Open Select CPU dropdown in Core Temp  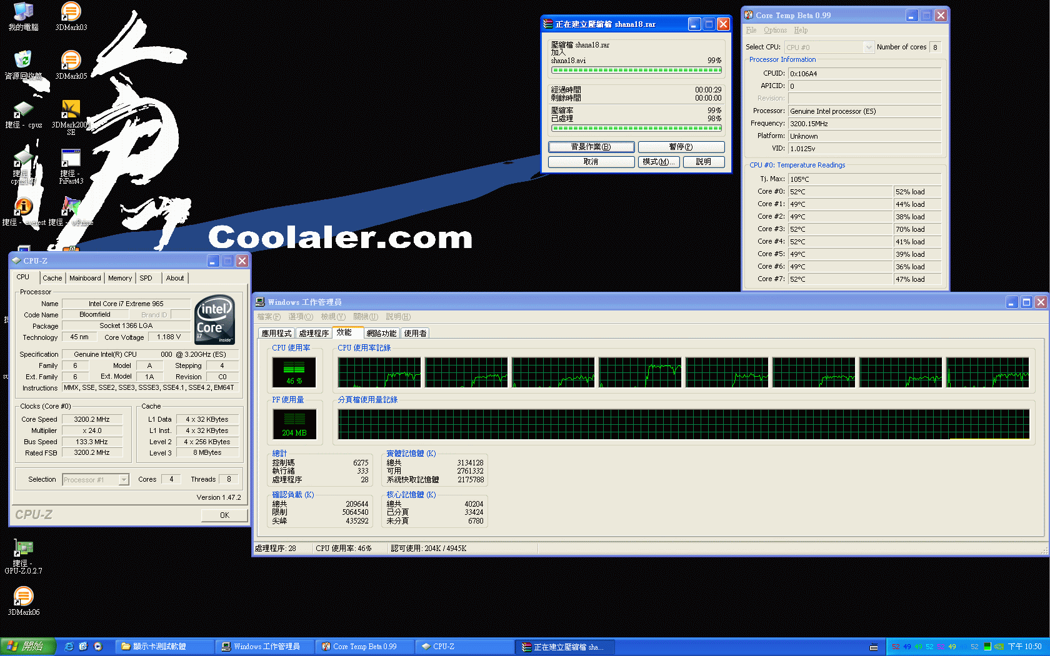coord(829,47)
